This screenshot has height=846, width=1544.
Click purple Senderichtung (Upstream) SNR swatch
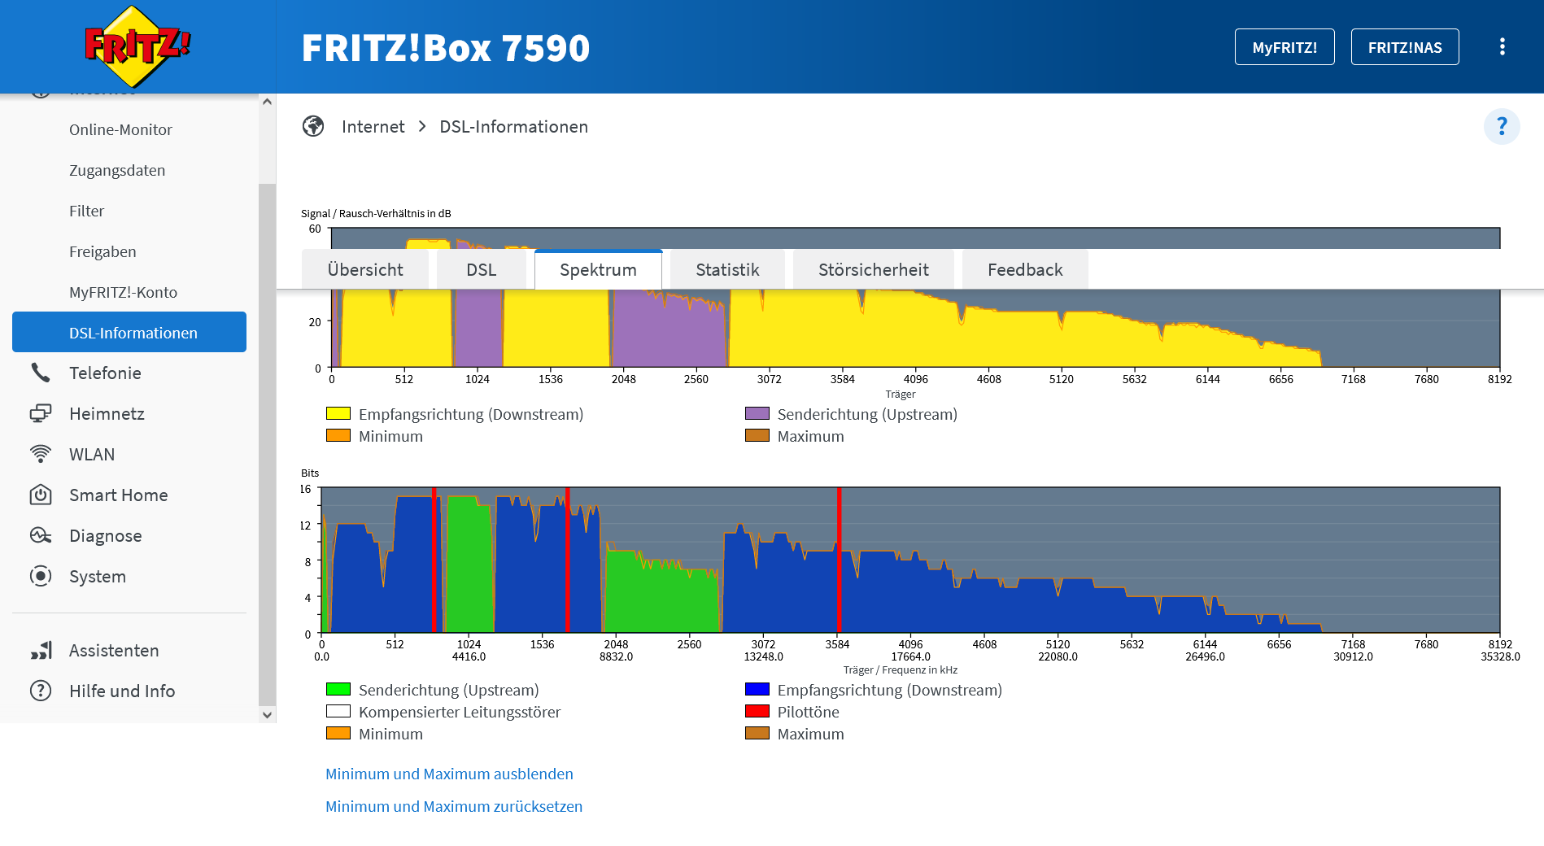pos(757,413)
